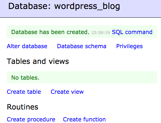161x123 pixels.
Task: View database Privileges
Action: tap(129, 46)
